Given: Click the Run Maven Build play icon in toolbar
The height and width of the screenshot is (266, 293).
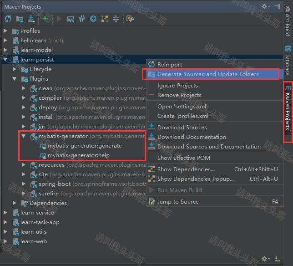Looking at the screenshot, I should click(59, 19).
